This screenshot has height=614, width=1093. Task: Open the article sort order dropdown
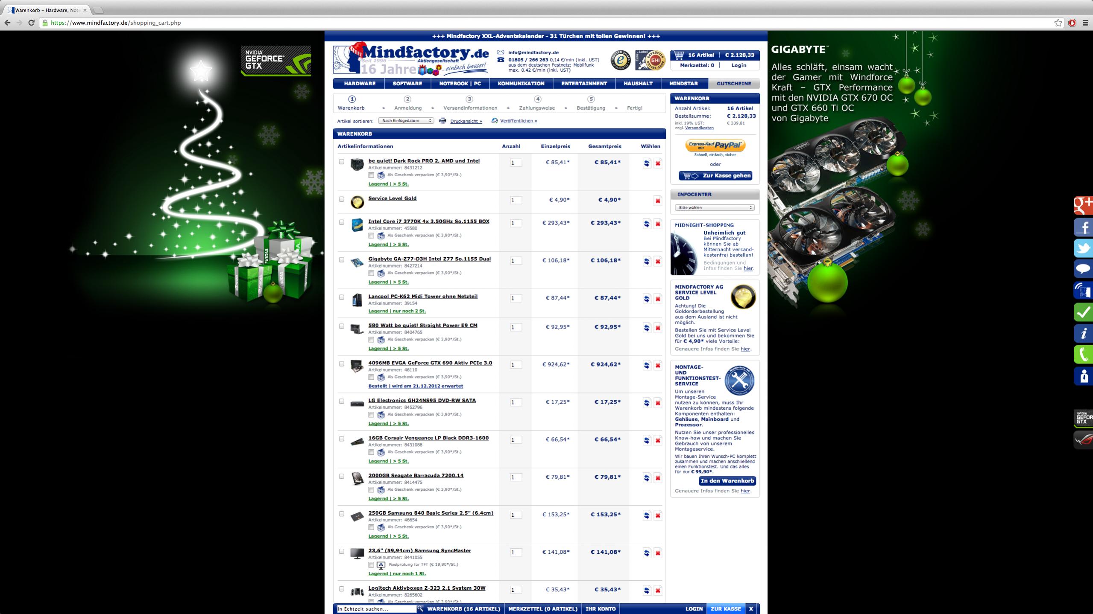pos(406,121)
